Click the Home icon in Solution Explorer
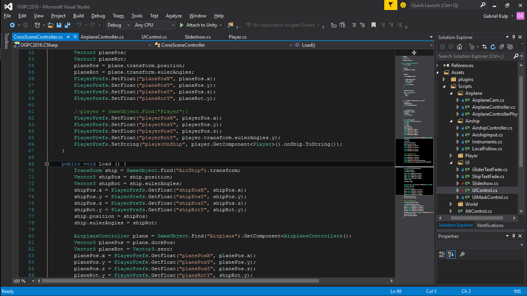This screenshot has height=296, width=527. 459,47
